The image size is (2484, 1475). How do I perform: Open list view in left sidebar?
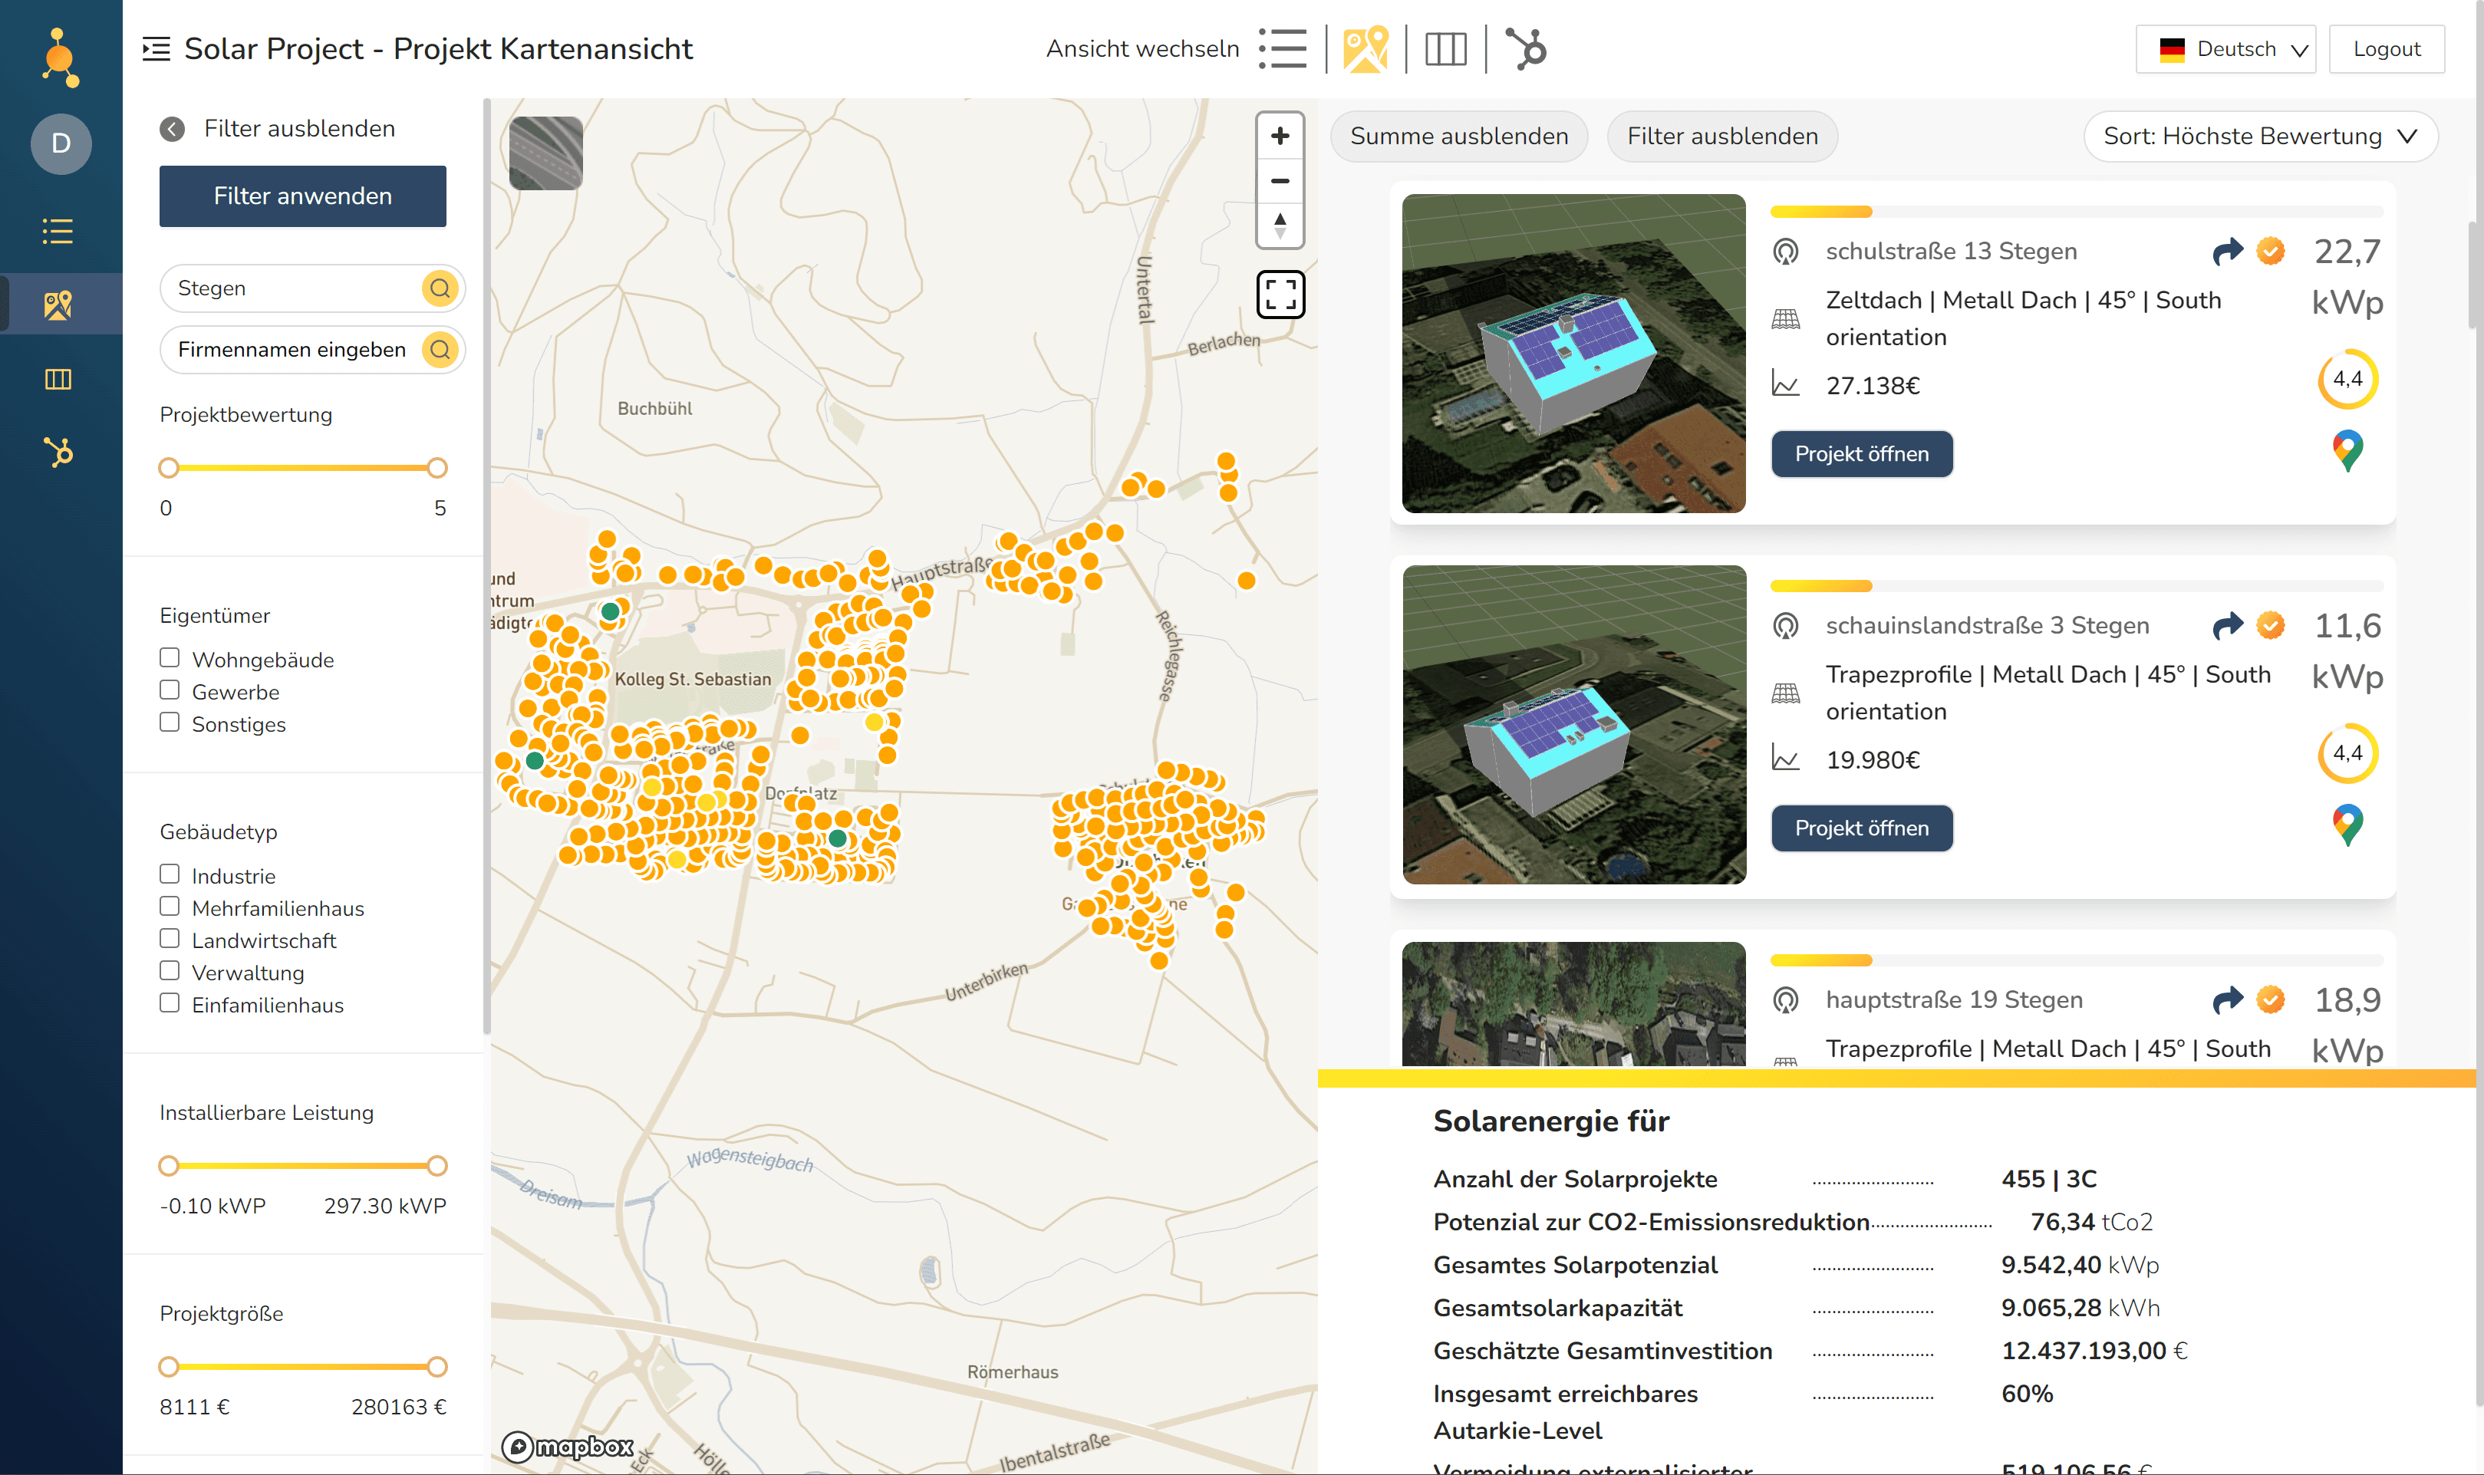click(58, 232)
